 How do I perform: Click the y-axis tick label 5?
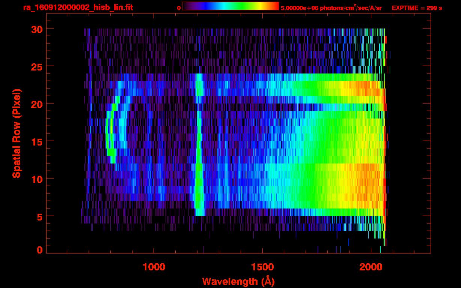[x=39, y=216]
